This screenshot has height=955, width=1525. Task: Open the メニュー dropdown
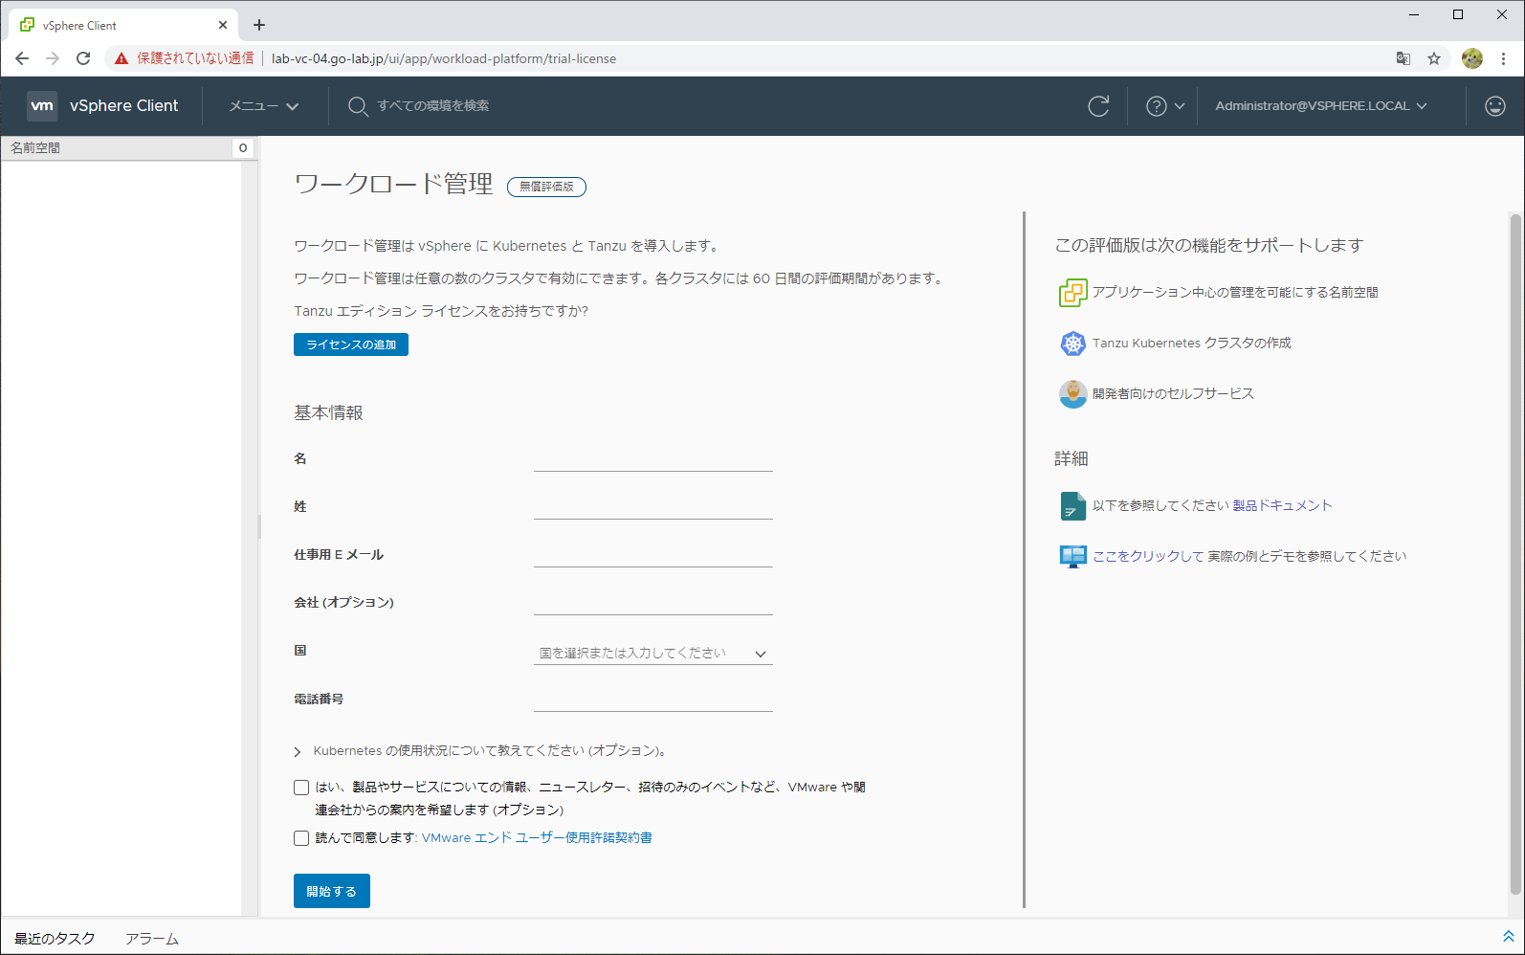264,106
